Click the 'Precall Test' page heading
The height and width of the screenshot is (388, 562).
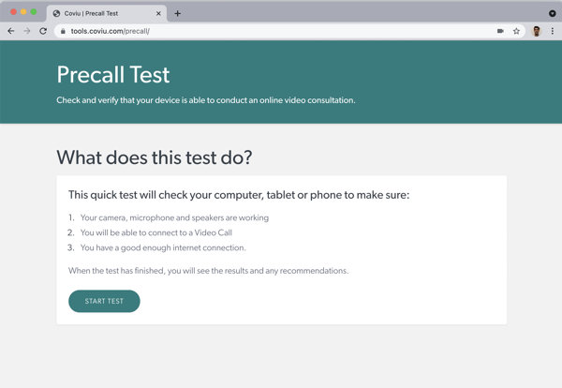coord(113,75)
